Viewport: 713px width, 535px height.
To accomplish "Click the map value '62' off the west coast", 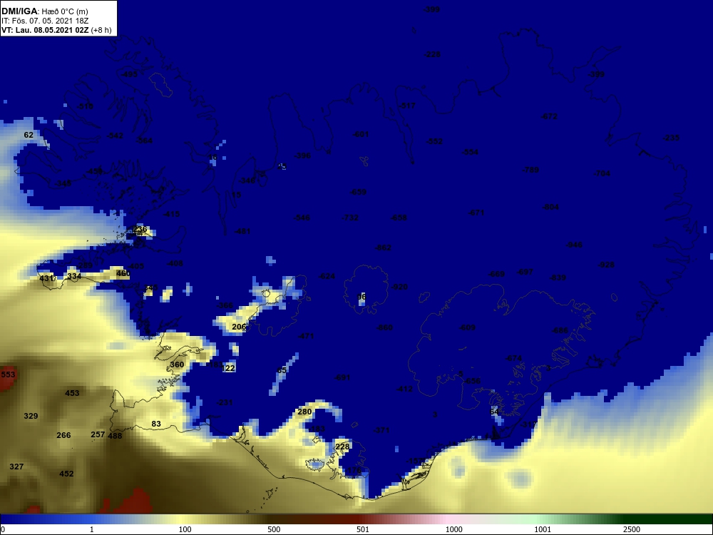I will point(29,135).
